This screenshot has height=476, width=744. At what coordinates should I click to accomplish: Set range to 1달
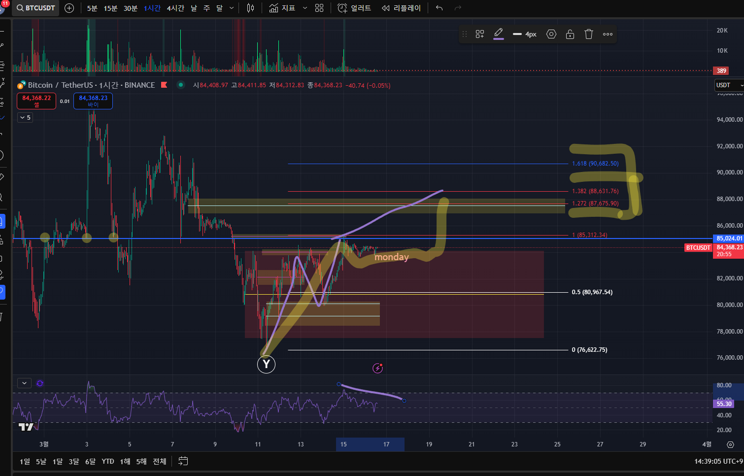58,461
